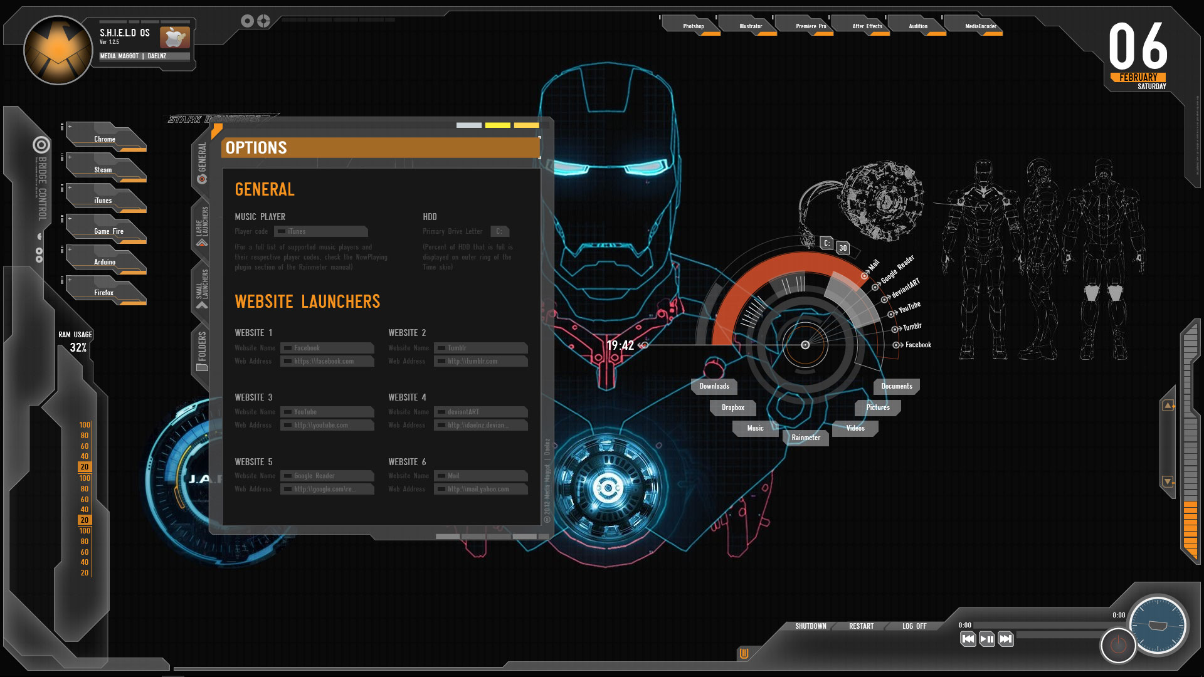Viewport: 1204px width, 677px height.
Task: Open the Downloads folder shortcut
Action: [715, 386]
